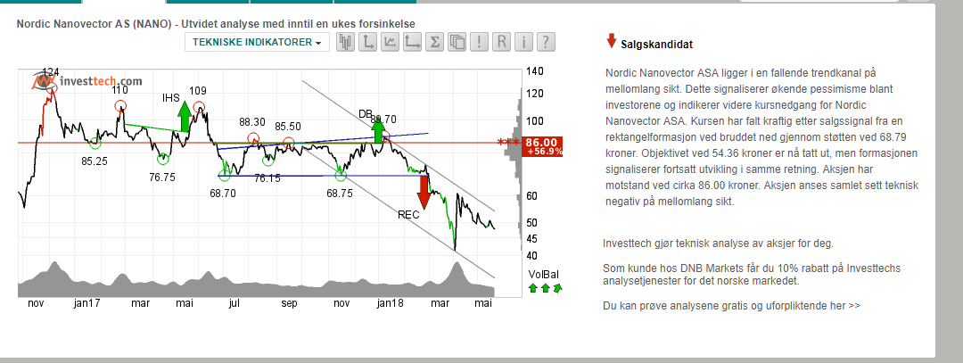
Task: Click the red REC down arrow on chart
Action: 424,193
